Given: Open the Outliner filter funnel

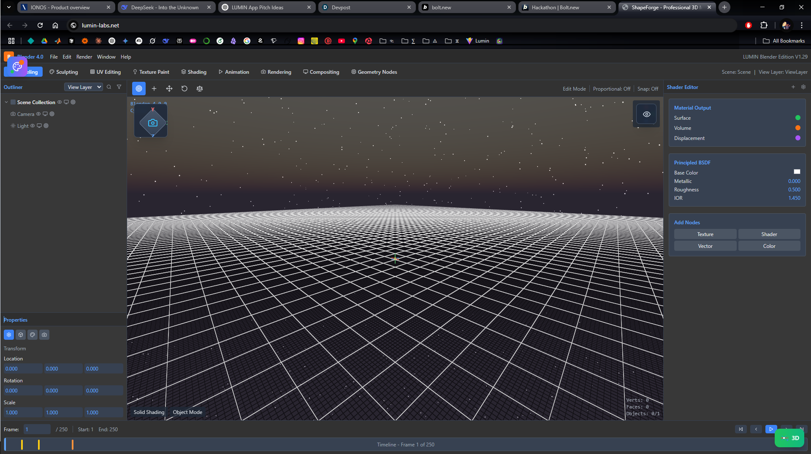Looking at the screenshot, I should pyautogui.click(x=119, y=87).
